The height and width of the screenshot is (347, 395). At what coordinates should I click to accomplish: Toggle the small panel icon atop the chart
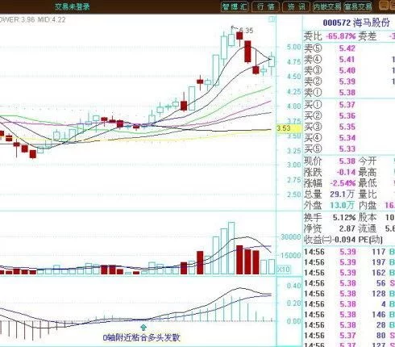pyautogui.click(x=272, y=19)
